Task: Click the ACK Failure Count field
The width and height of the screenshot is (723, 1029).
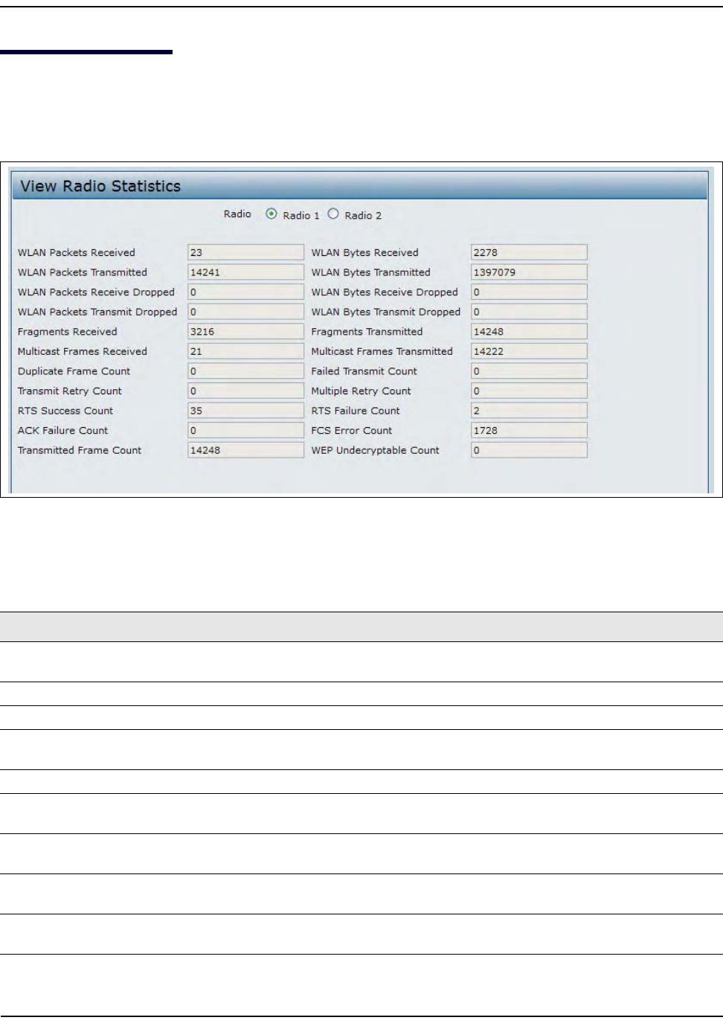Action: [246, 430]
